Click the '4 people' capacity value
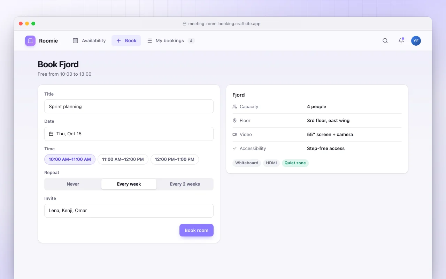Image resolution: width=446 pixels, height=279 pixels. (316, 107)
